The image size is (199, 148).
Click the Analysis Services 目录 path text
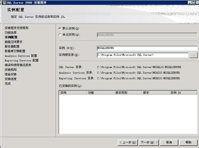tap(138, 73)
